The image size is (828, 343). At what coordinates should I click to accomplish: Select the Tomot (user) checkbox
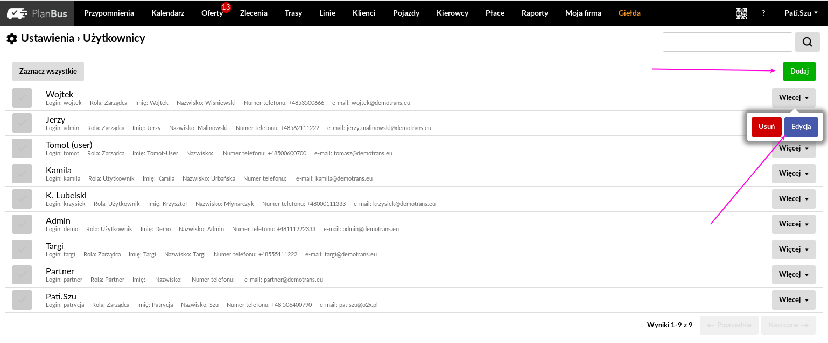(x=22, y=148)
